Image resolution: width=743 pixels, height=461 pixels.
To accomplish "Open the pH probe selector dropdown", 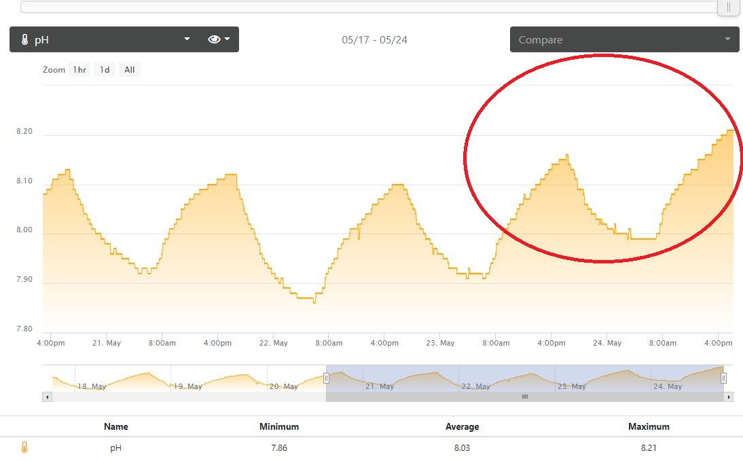I will (x=102, y=39).
